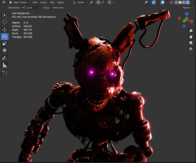Viewport: 196px width, 163px height.
Task: Select the Transform tool
Action: coord(5,50)
